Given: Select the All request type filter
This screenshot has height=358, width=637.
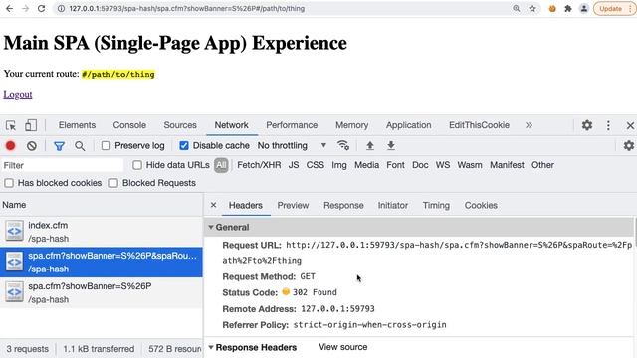Looking at the screenshot, I should pyautogui.click(x=221, y=165).
